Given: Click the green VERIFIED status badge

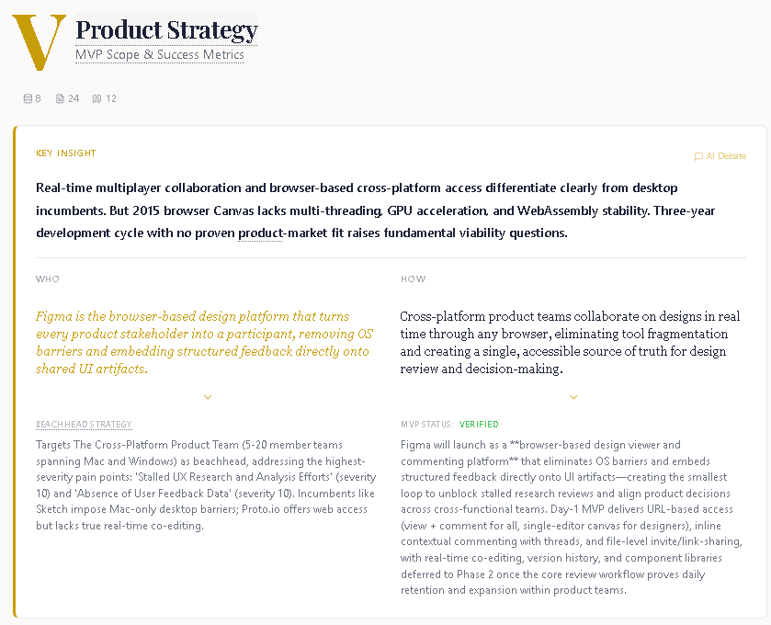Looking at the screenshot, I should tap(479, 425).
